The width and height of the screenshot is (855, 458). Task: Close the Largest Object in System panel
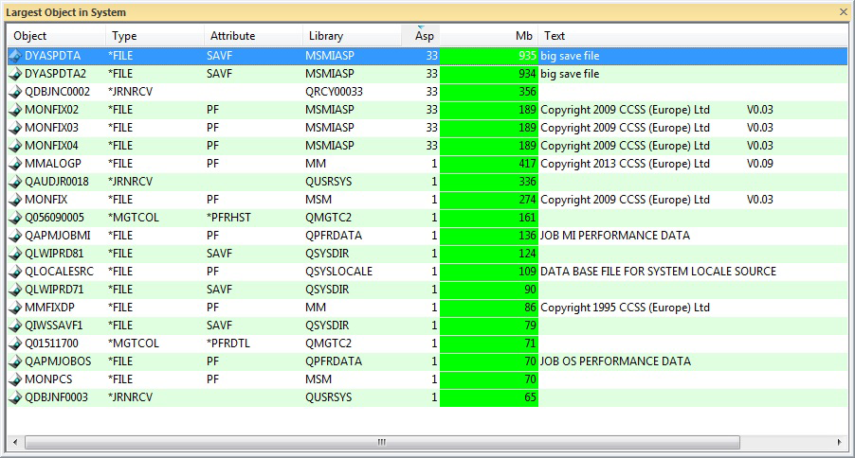(x=844, y=12)
